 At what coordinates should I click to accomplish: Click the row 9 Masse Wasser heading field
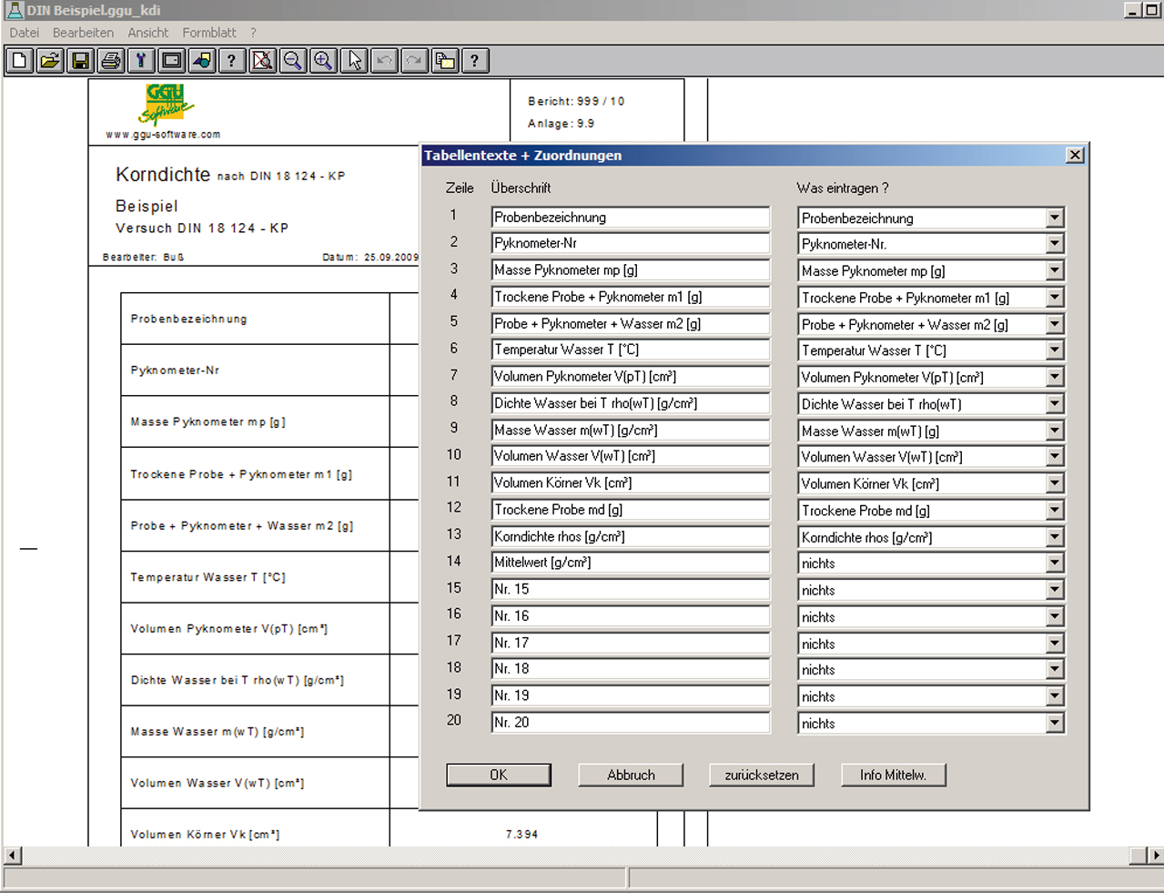pyautogui.click(x=631, y=430)
